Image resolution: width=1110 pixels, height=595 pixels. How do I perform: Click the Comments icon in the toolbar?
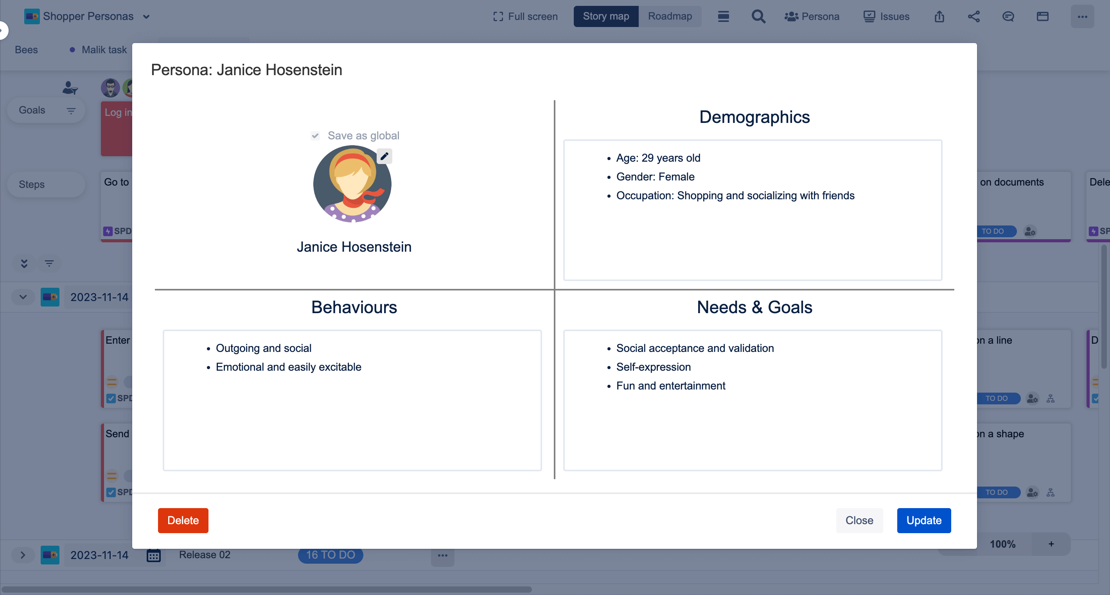point(1008,16)
